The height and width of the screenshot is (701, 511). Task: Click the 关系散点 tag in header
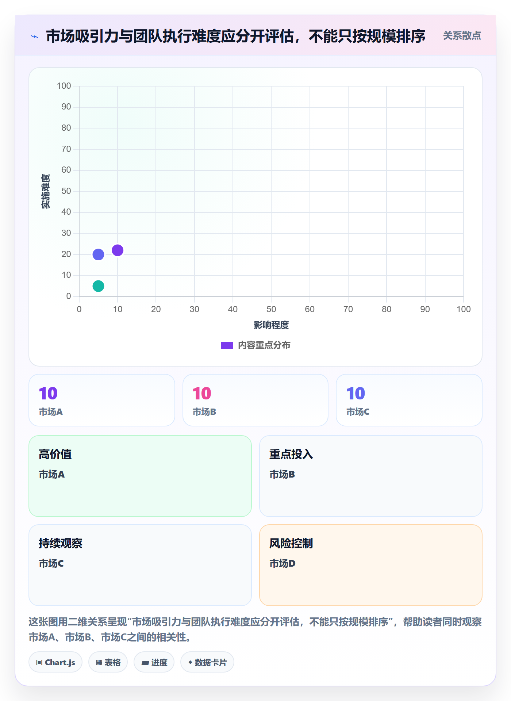[462, 36]
